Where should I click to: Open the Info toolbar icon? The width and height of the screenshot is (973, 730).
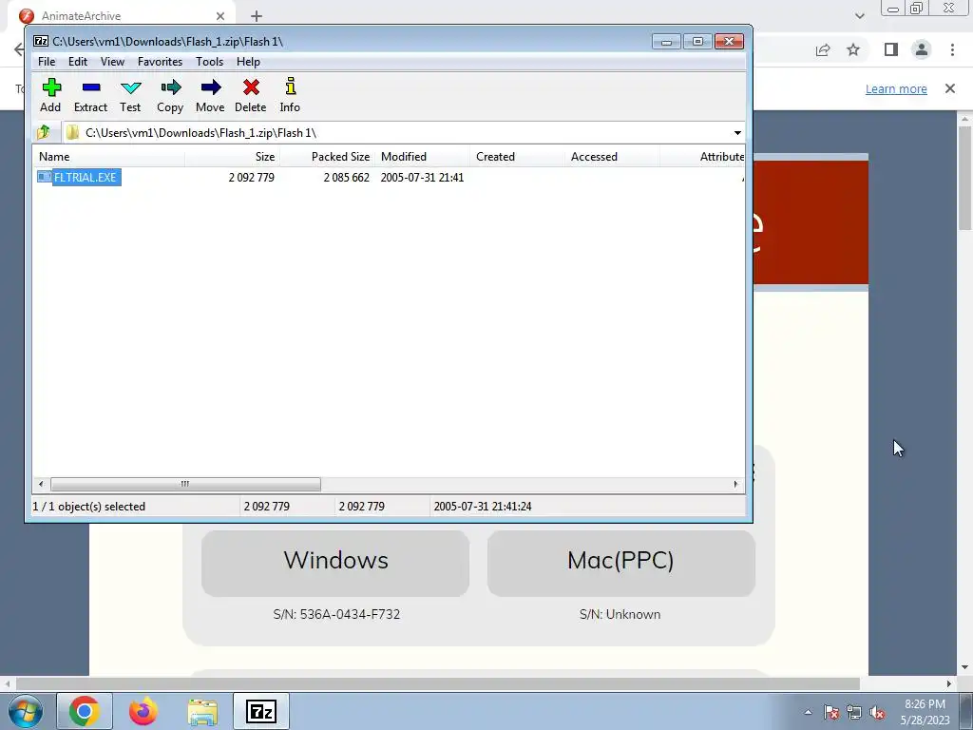click(x=290, y=95)
